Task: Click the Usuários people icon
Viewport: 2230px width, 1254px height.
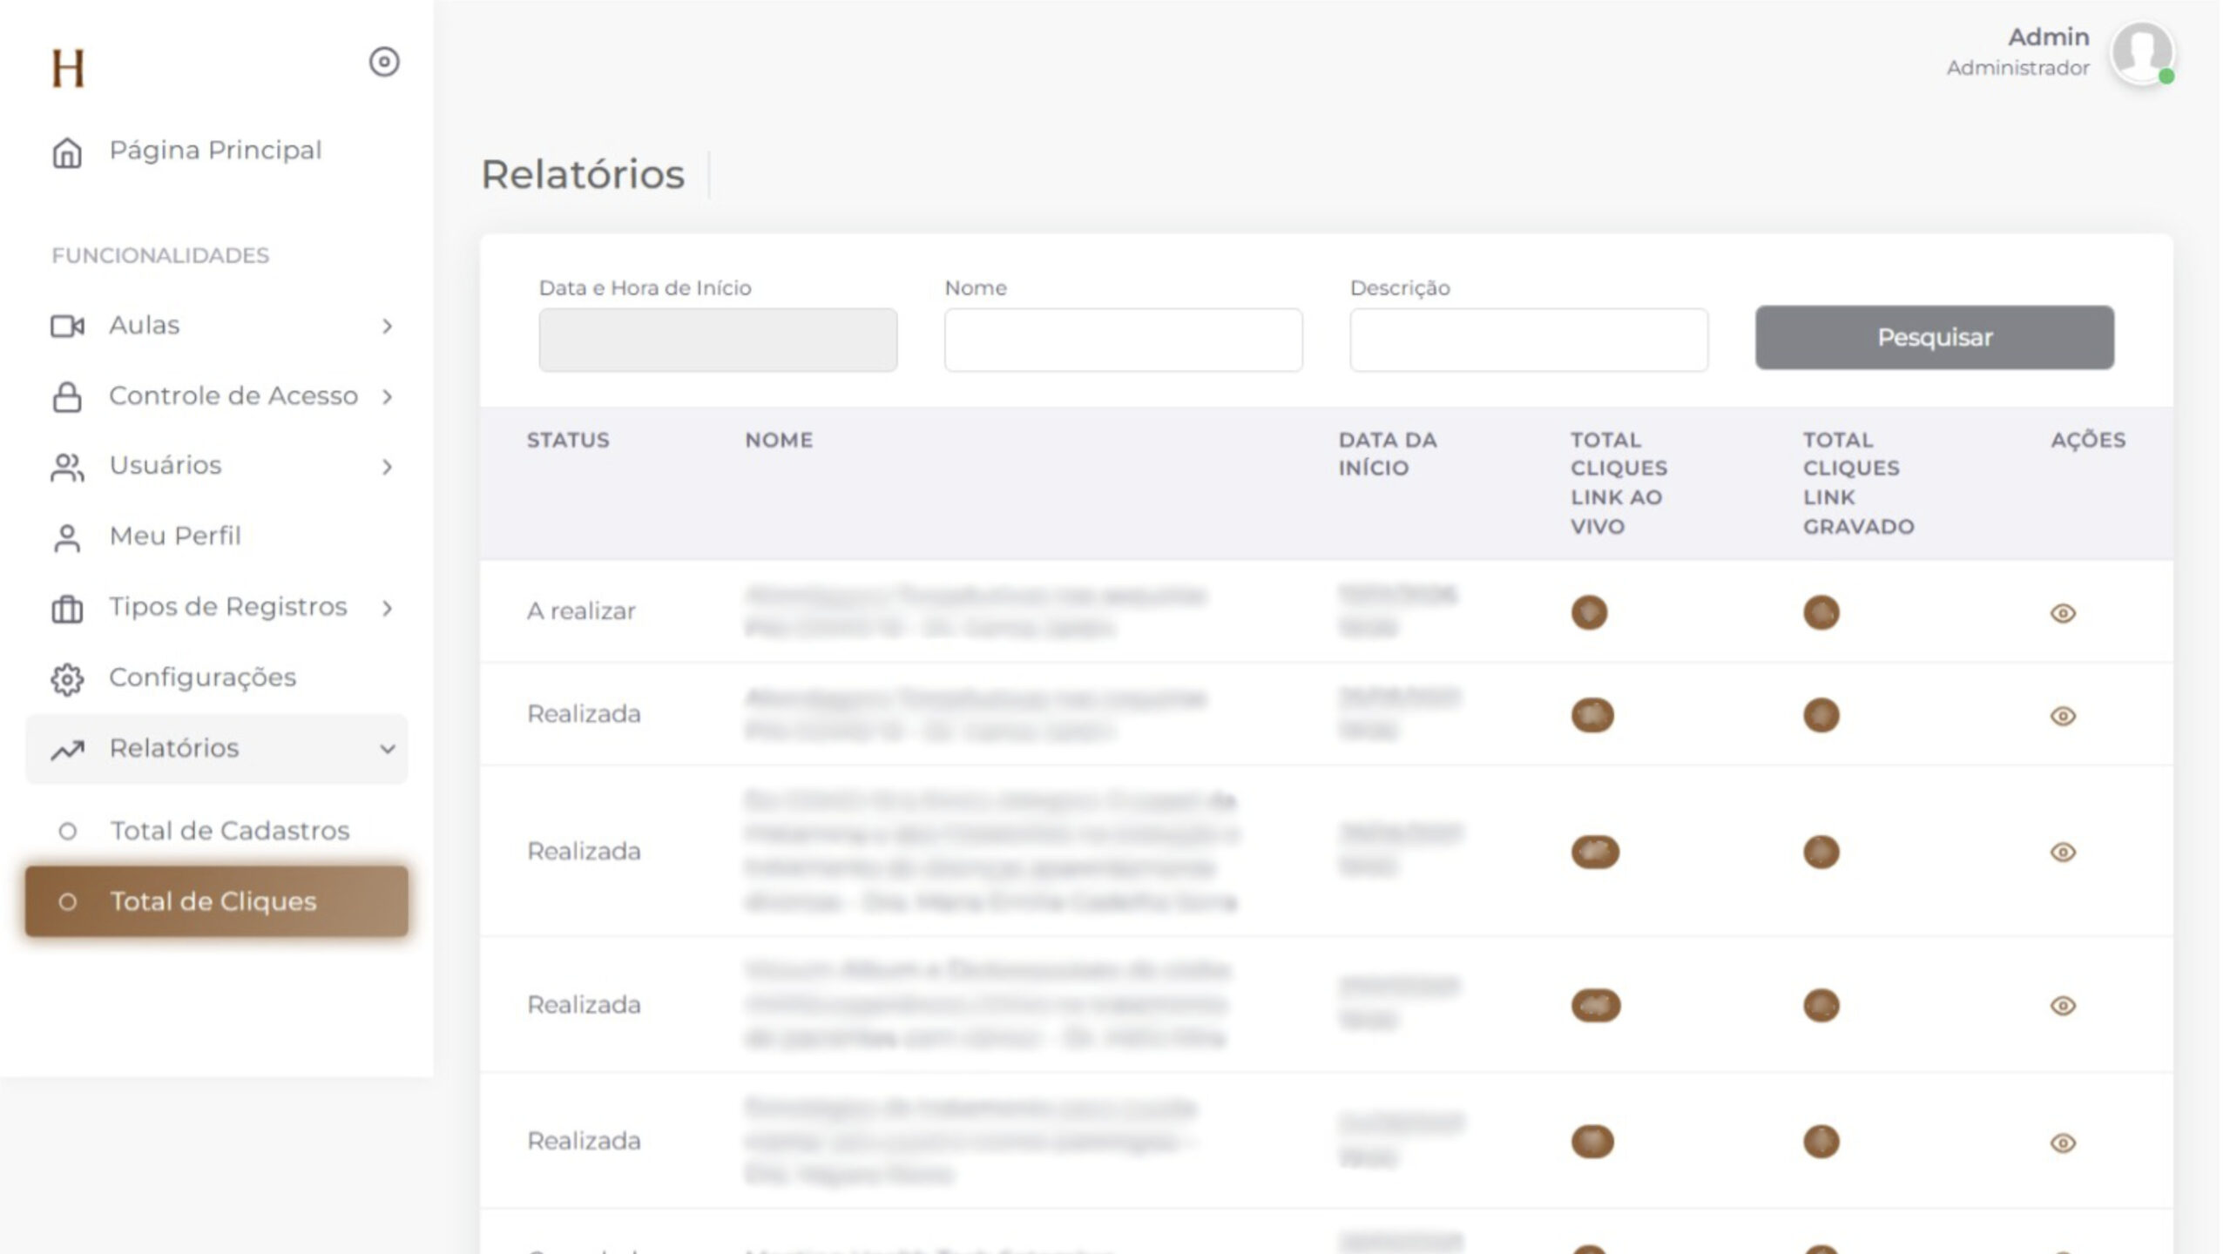Action: pos(67,468)
